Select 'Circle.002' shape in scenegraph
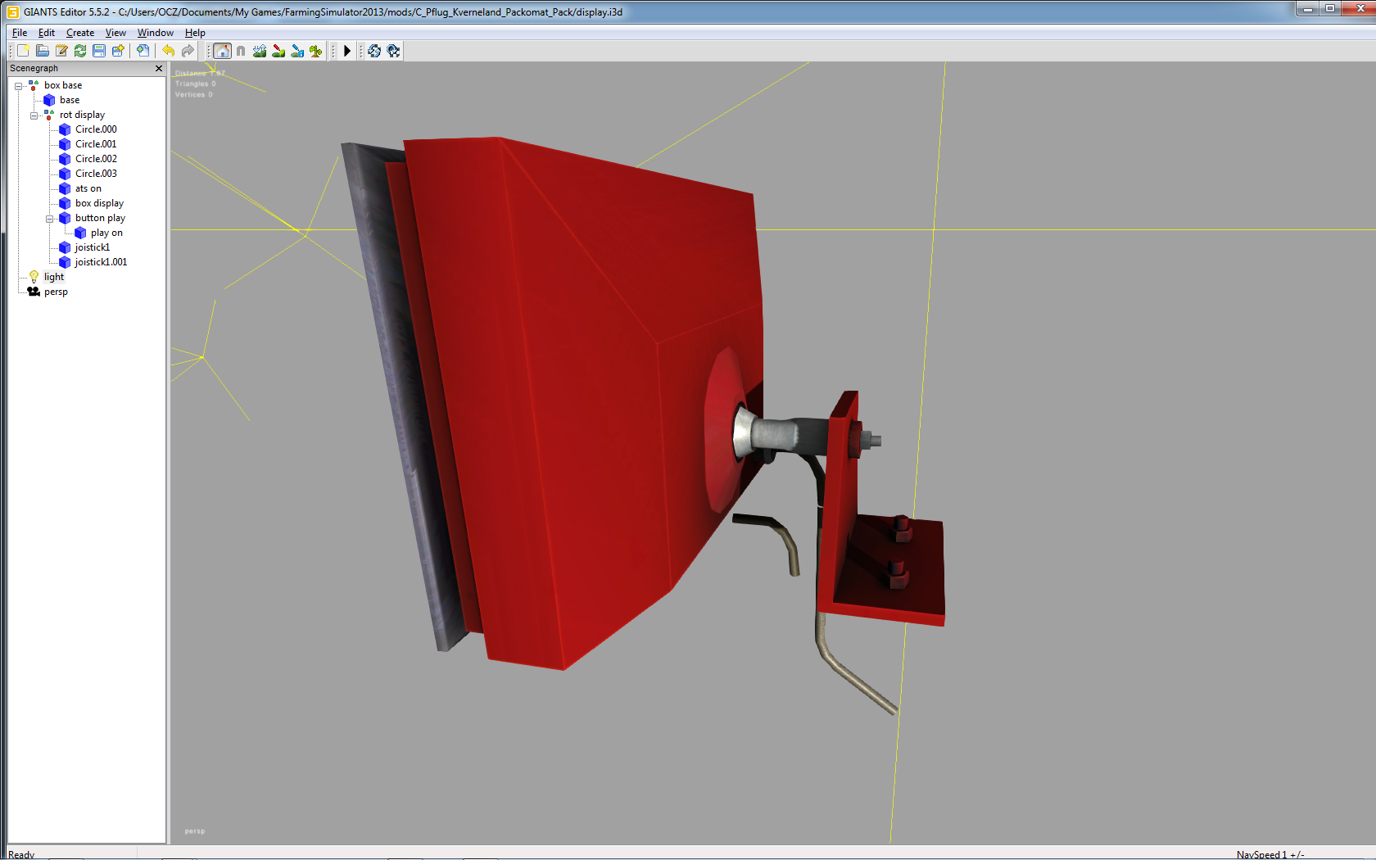This screenshot has height=860, width=1376. point(96,159)
